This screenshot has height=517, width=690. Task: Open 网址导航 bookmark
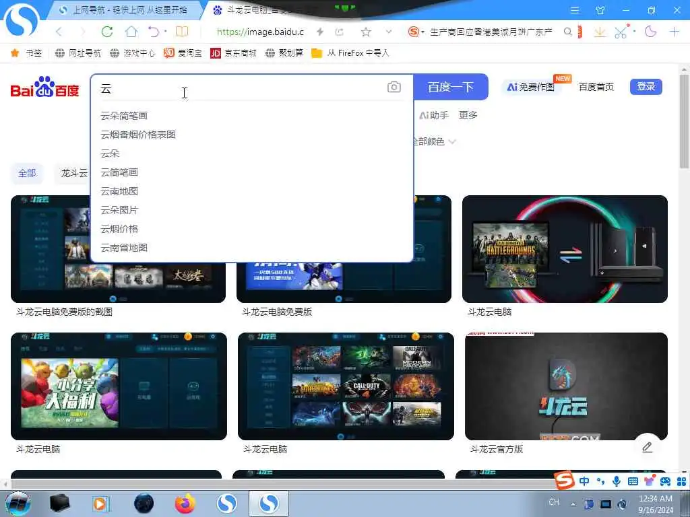coord(78,53)
